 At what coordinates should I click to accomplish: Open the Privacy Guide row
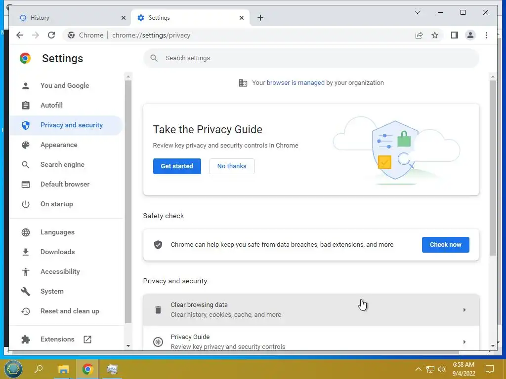point(311,338)
